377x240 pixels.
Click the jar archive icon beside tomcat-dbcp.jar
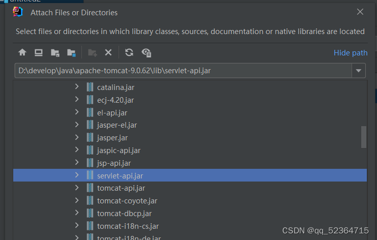[x=90, y=213]
